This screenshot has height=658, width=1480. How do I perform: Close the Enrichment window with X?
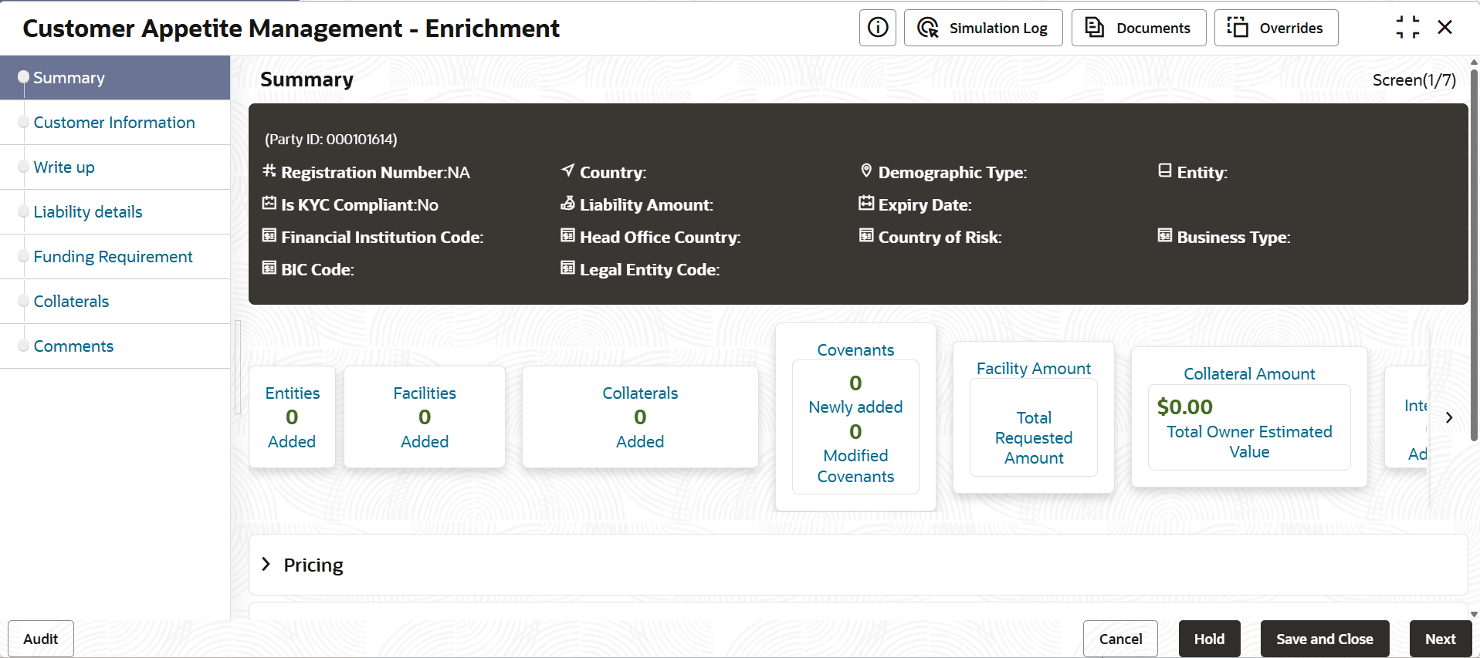[x=1445, y=28]
